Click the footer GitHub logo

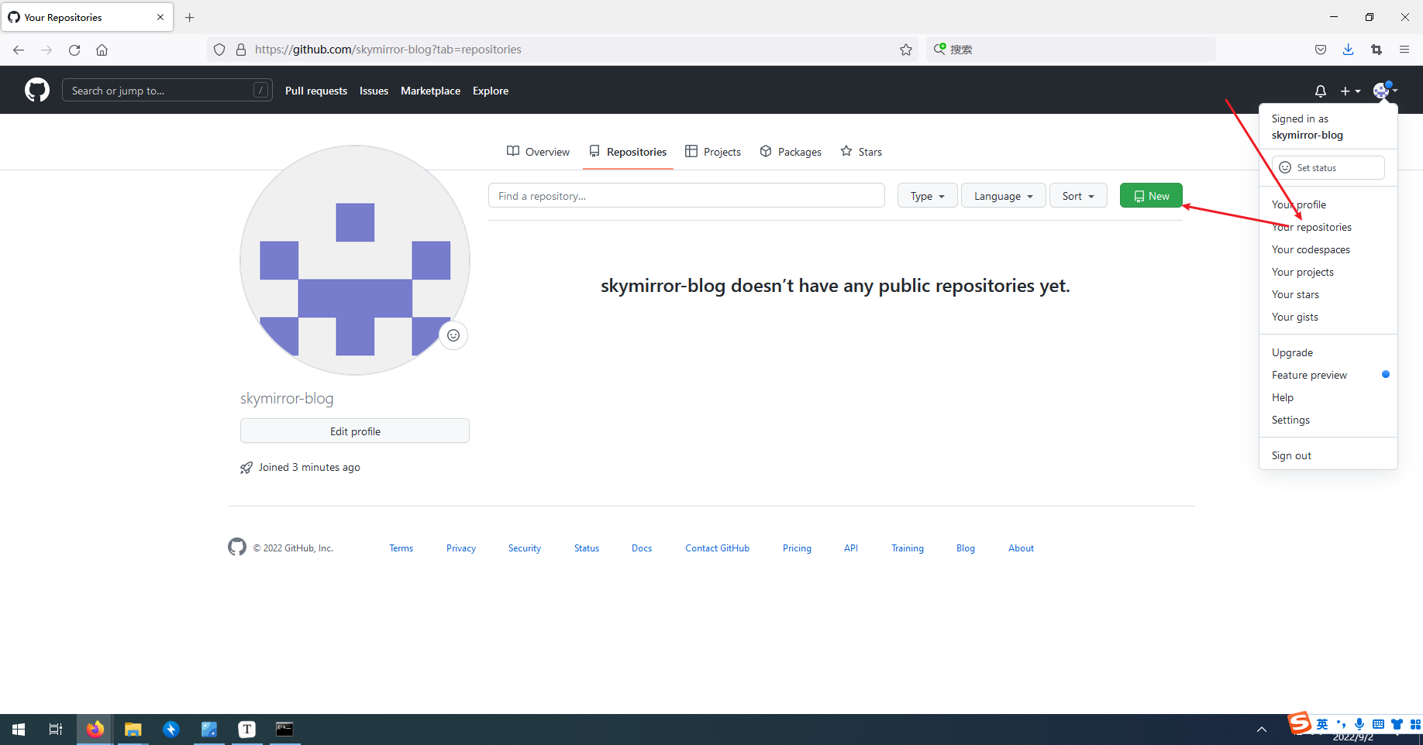(237, 547)
